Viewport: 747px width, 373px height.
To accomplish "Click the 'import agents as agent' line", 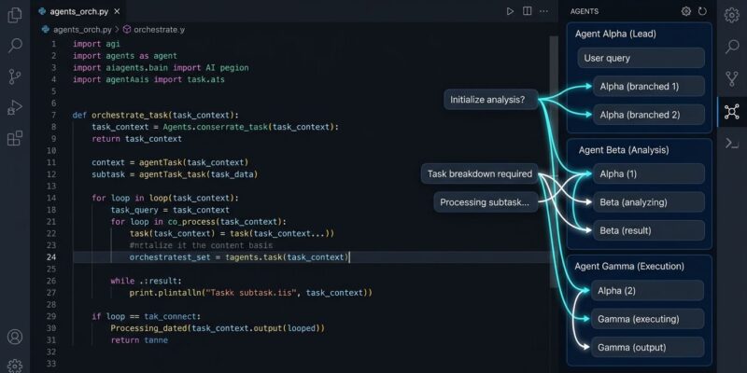I will tap(125, 56).
